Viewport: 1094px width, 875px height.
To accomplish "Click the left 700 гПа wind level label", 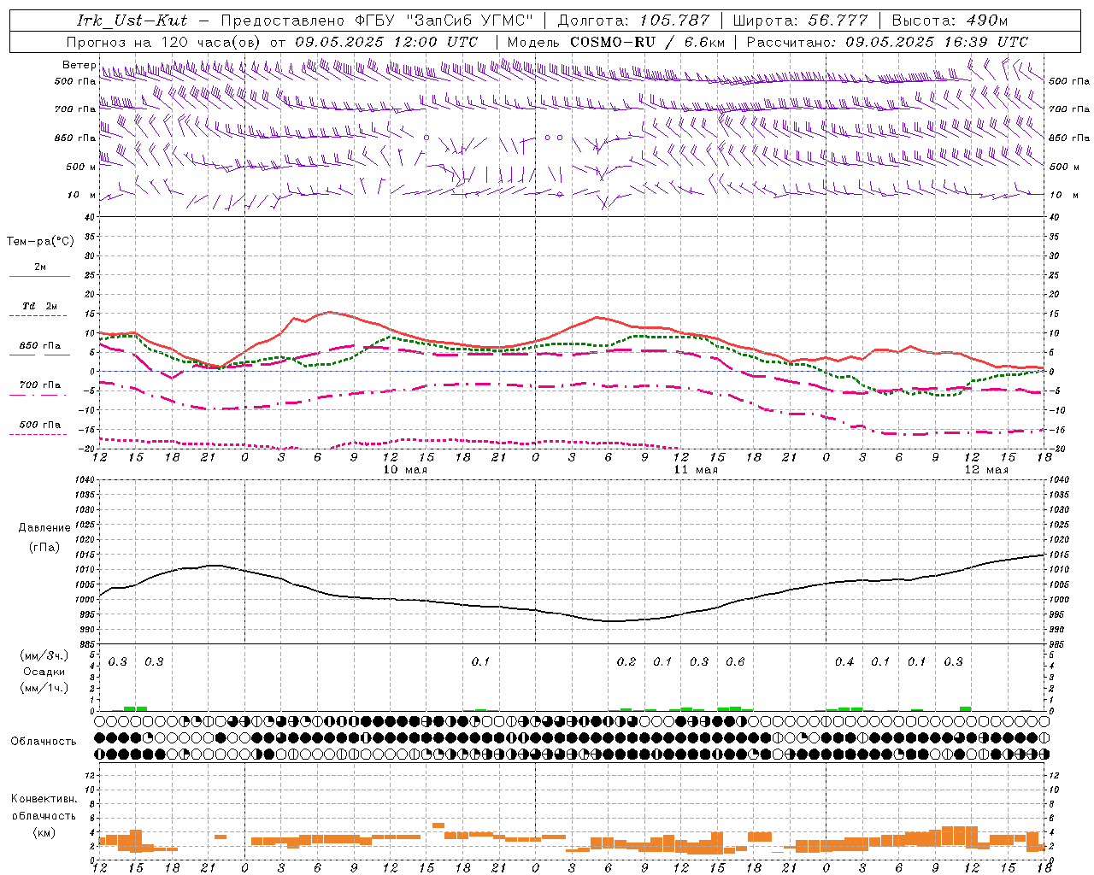I will [x=75, y=109].
